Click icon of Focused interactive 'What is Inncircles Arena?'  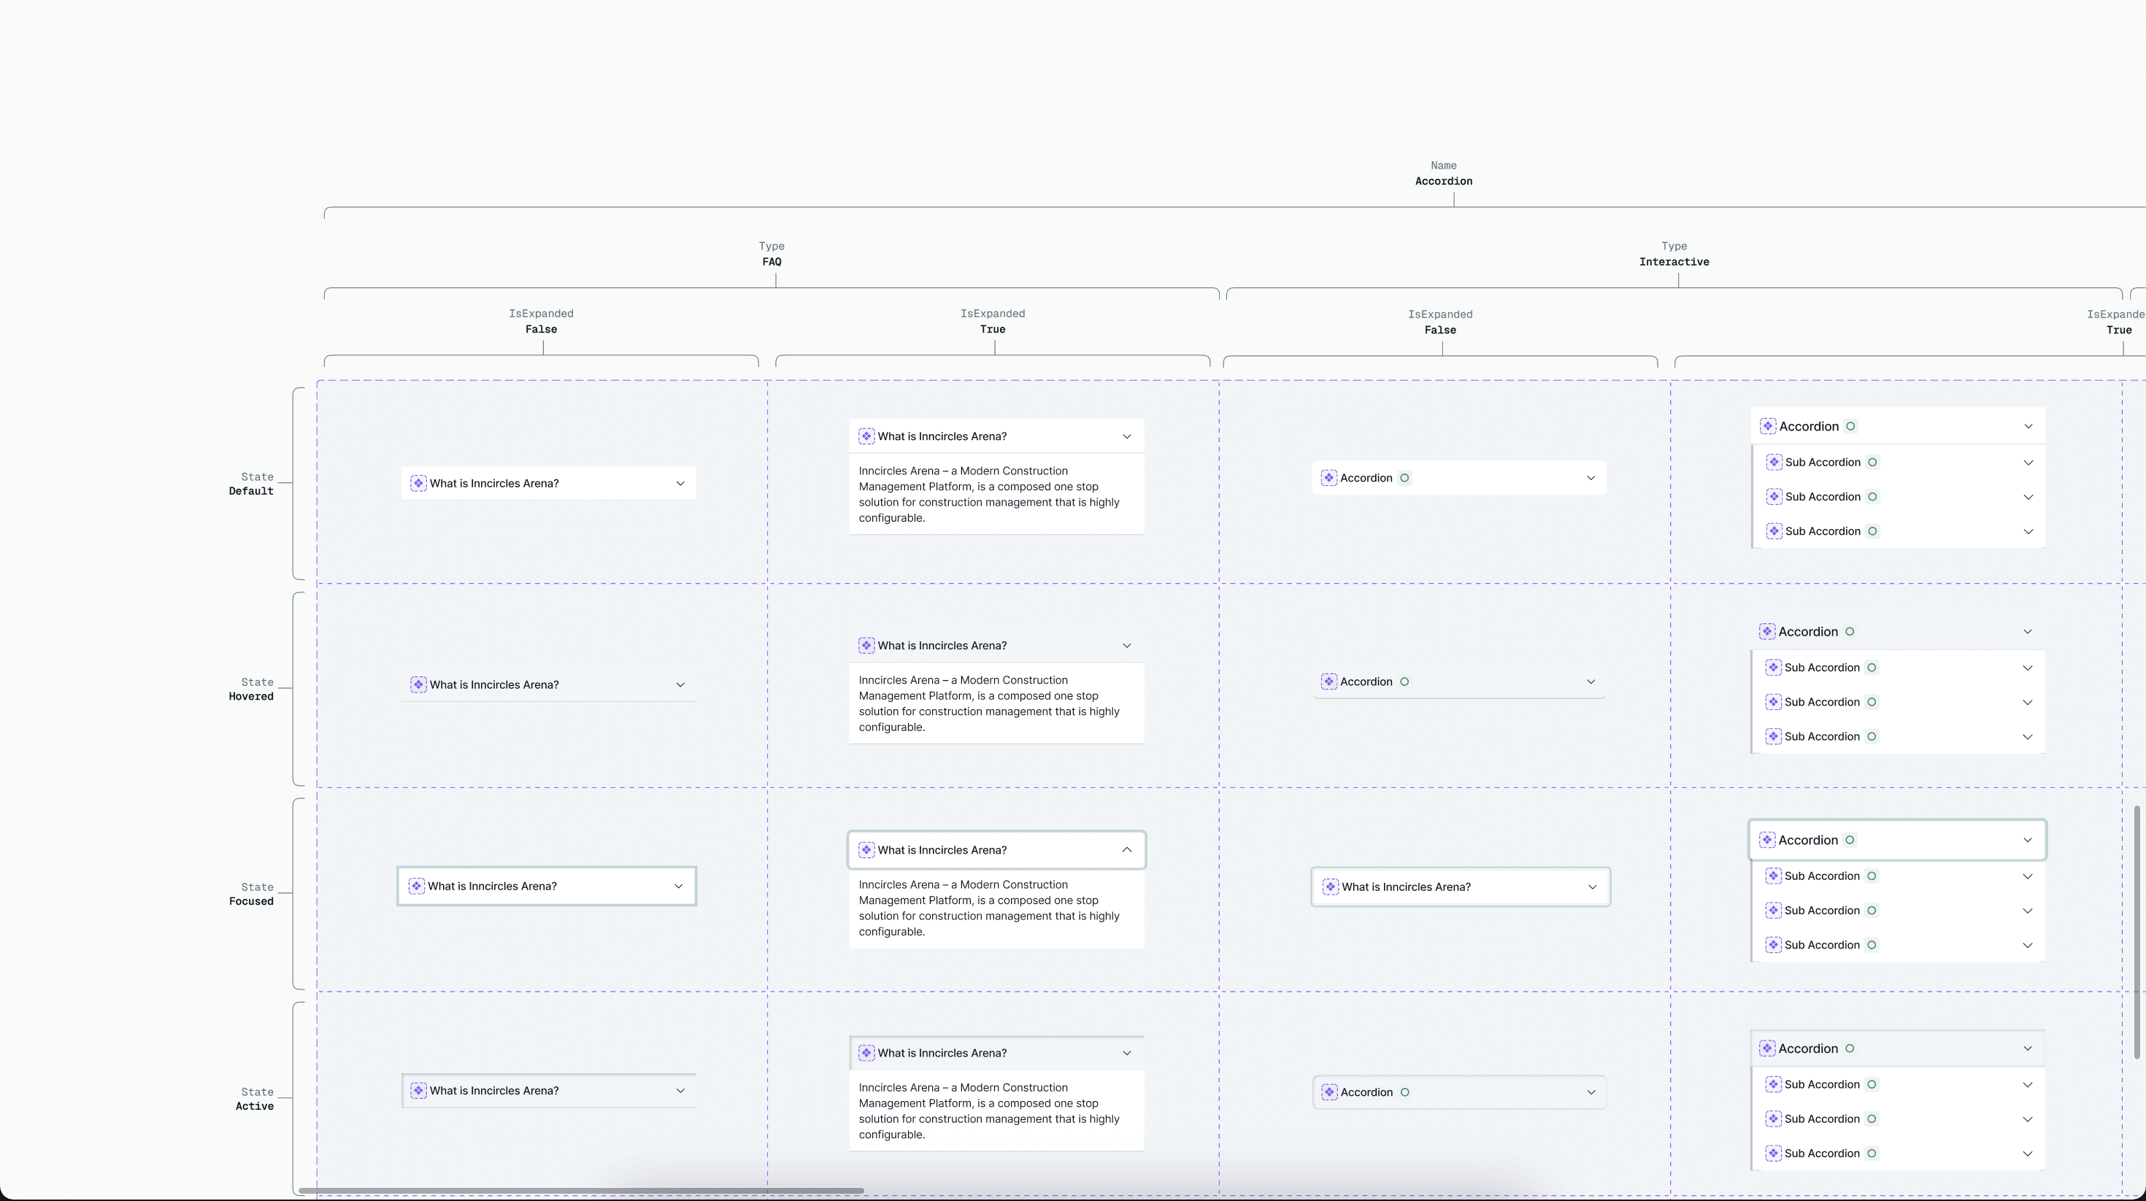1331,887
